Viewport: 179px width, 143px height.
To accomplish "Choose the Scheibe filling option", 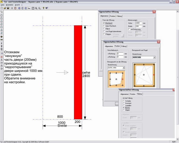I will pos(124,101).
